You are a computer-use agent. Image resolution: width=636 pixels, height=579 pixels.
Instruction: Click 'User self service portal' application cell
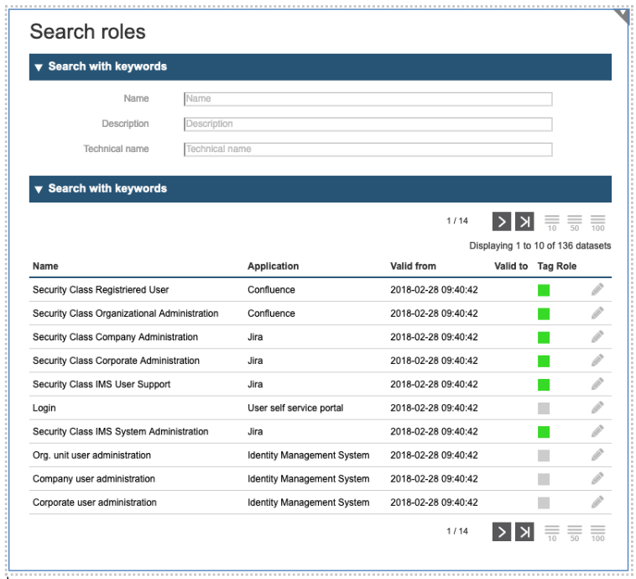click(x=295, y=408)
